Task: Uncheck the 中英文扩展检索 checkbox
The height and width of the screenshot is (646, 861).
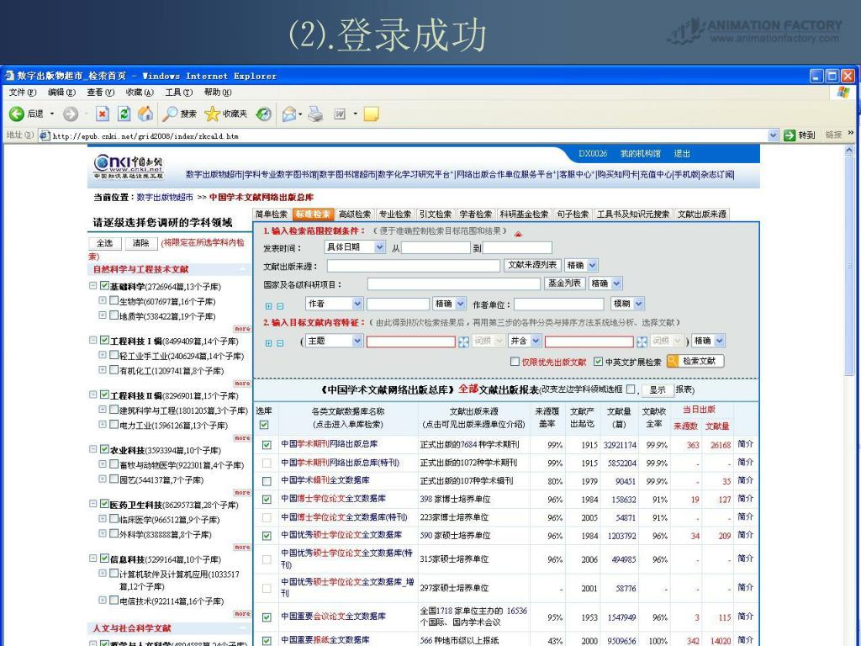Action: (x=598, y=362)
